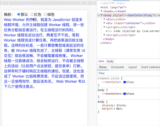The height and width of the screenshot is (126, 160).
Task: Click the three-dot menu beside the body node
Action: click(x=99, y=15)
